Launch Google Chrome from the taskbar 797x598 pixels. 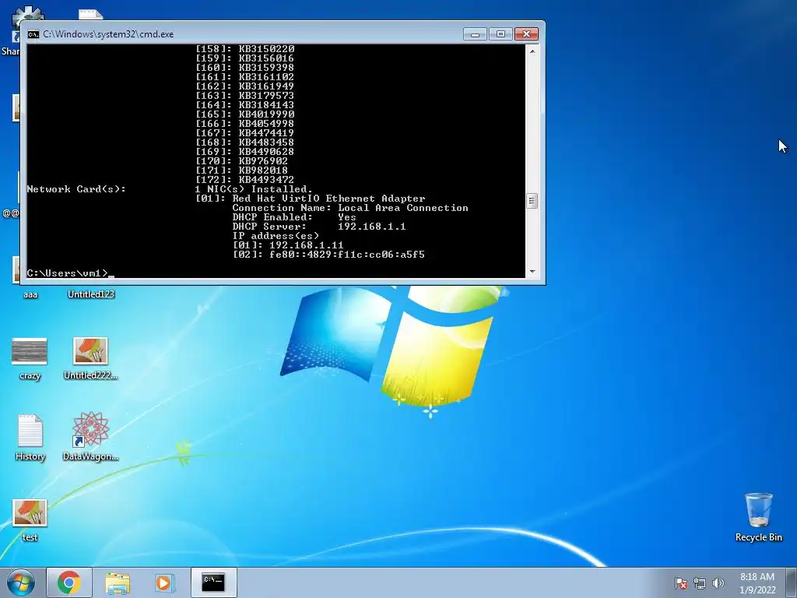point(69,582)
